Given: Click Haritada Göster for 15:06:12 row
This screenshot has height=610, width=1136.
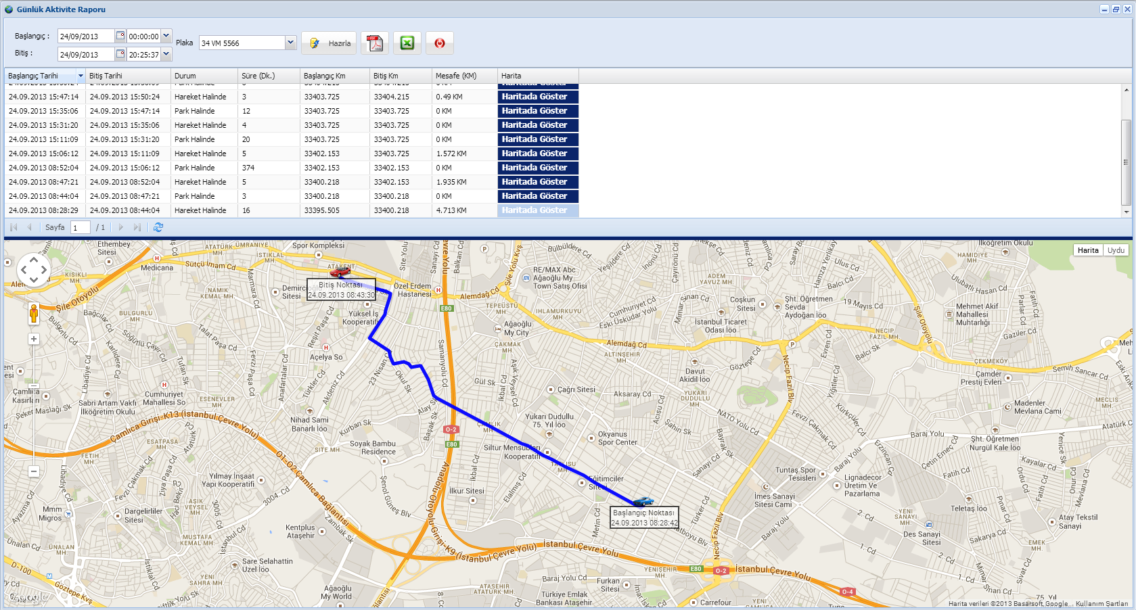Looking at the screenshot, I should 538,154.
